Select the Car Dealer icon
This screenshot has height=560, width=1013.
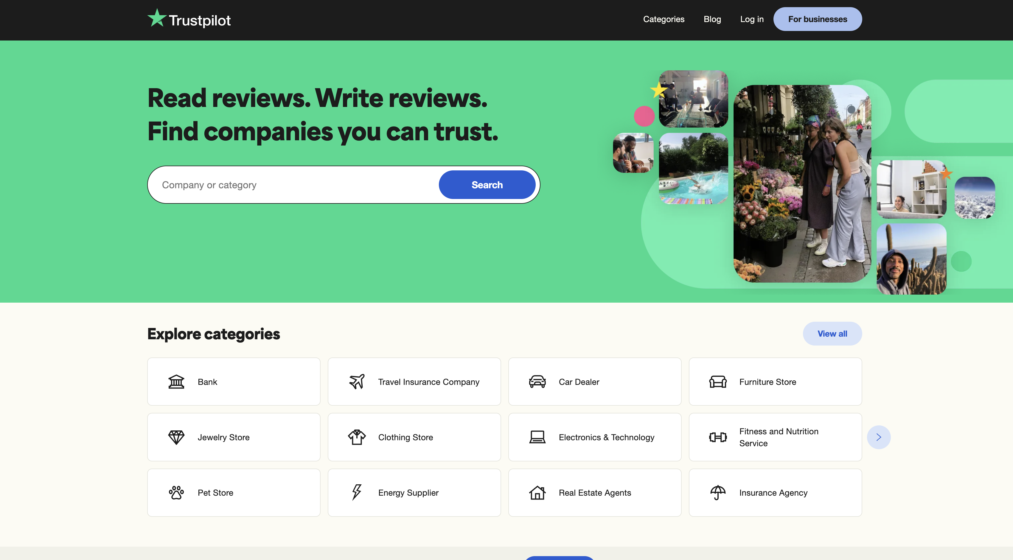tap(537, 382)
